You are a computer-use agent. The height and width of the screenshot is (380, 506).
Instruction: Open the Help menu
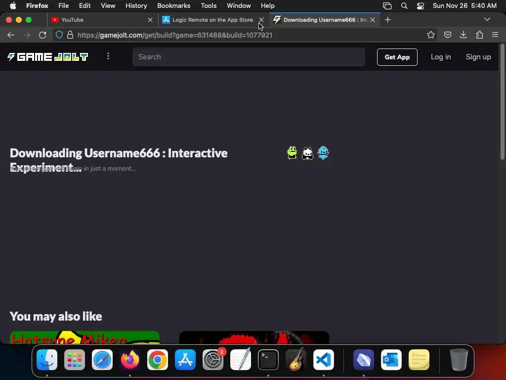click(x=267, y=5)
